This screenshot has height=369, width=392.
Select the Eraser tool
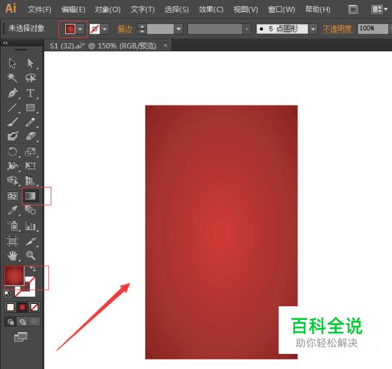tap(31, 136)
